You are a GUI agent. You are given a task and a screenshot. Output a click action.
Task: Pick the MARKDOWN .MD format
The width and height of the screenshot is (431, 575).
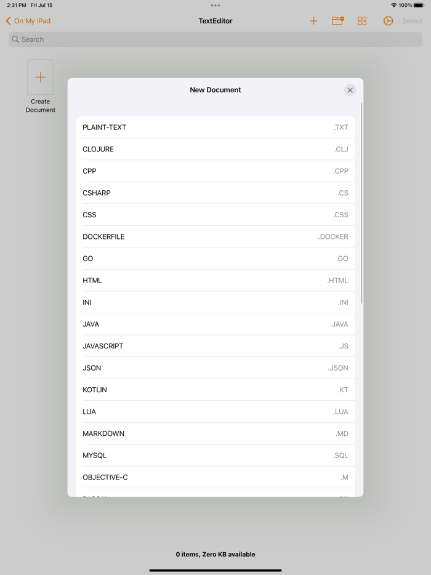pyautogui.click(x=216, y=433)
